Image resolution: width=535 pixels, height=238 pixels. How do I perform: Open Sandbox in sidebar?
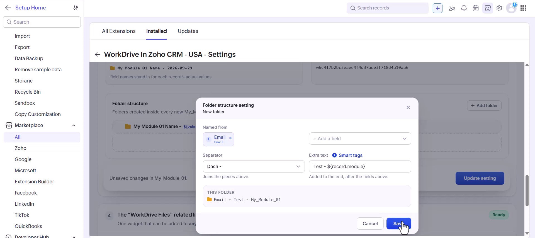25,103
